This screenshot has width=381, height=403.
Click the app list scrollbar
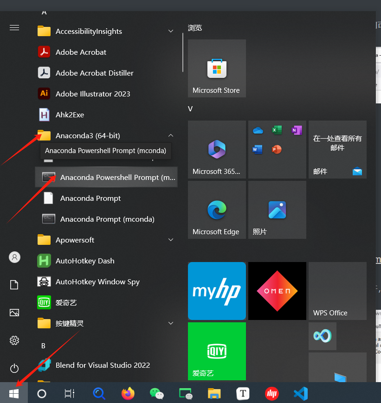point(183,53)
